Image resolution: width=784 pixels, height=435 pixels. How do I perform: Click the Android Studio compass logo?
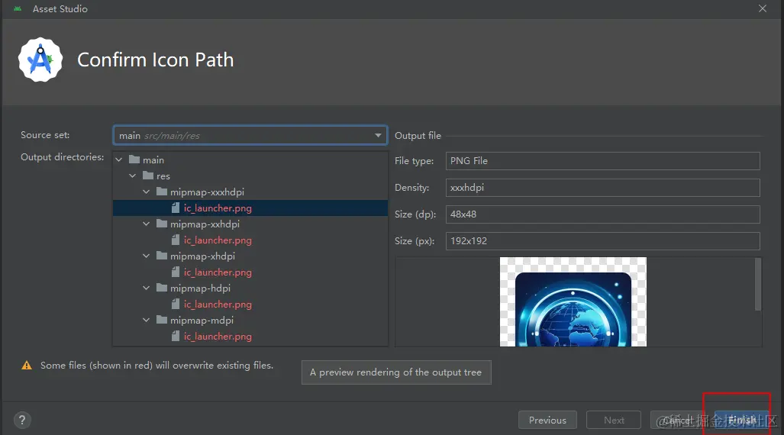tap(40, 60)
